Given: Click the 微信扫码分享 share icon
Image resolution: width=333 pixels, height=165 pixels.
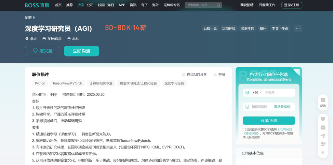Looking at the screenshot, I should [x=184, y=75].
